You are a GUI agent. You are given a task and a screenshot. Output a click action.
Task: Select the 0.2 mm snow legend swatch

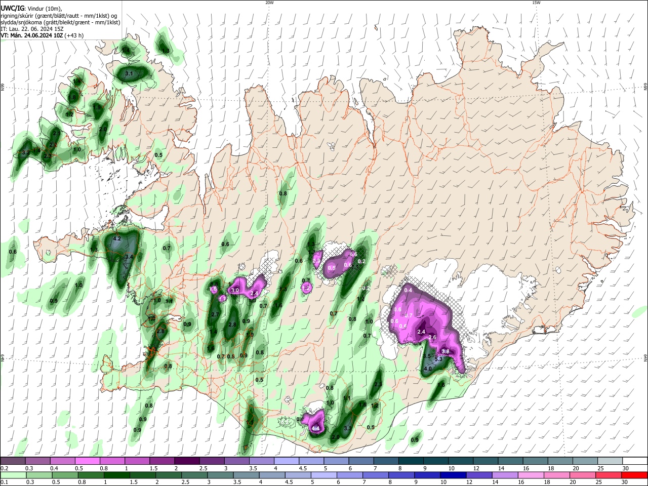point(12,461)
